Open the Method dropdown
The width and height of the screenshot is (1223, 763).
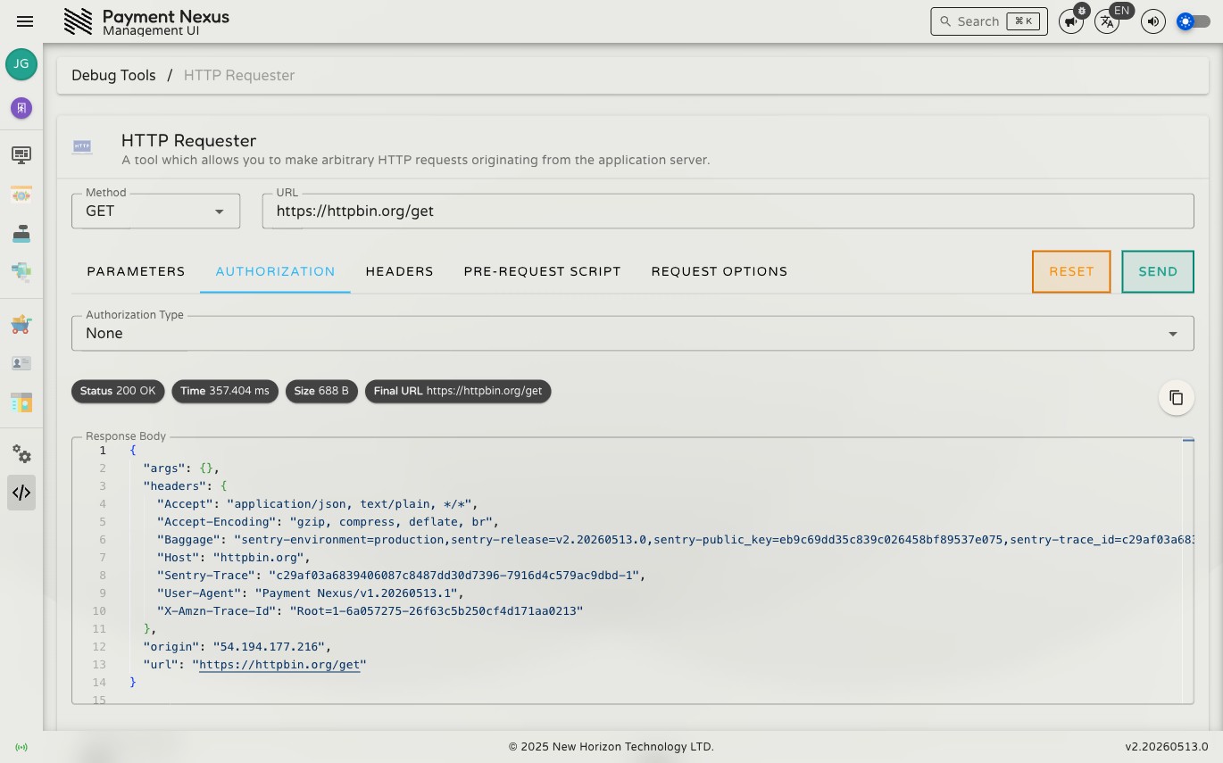(156, 211)
